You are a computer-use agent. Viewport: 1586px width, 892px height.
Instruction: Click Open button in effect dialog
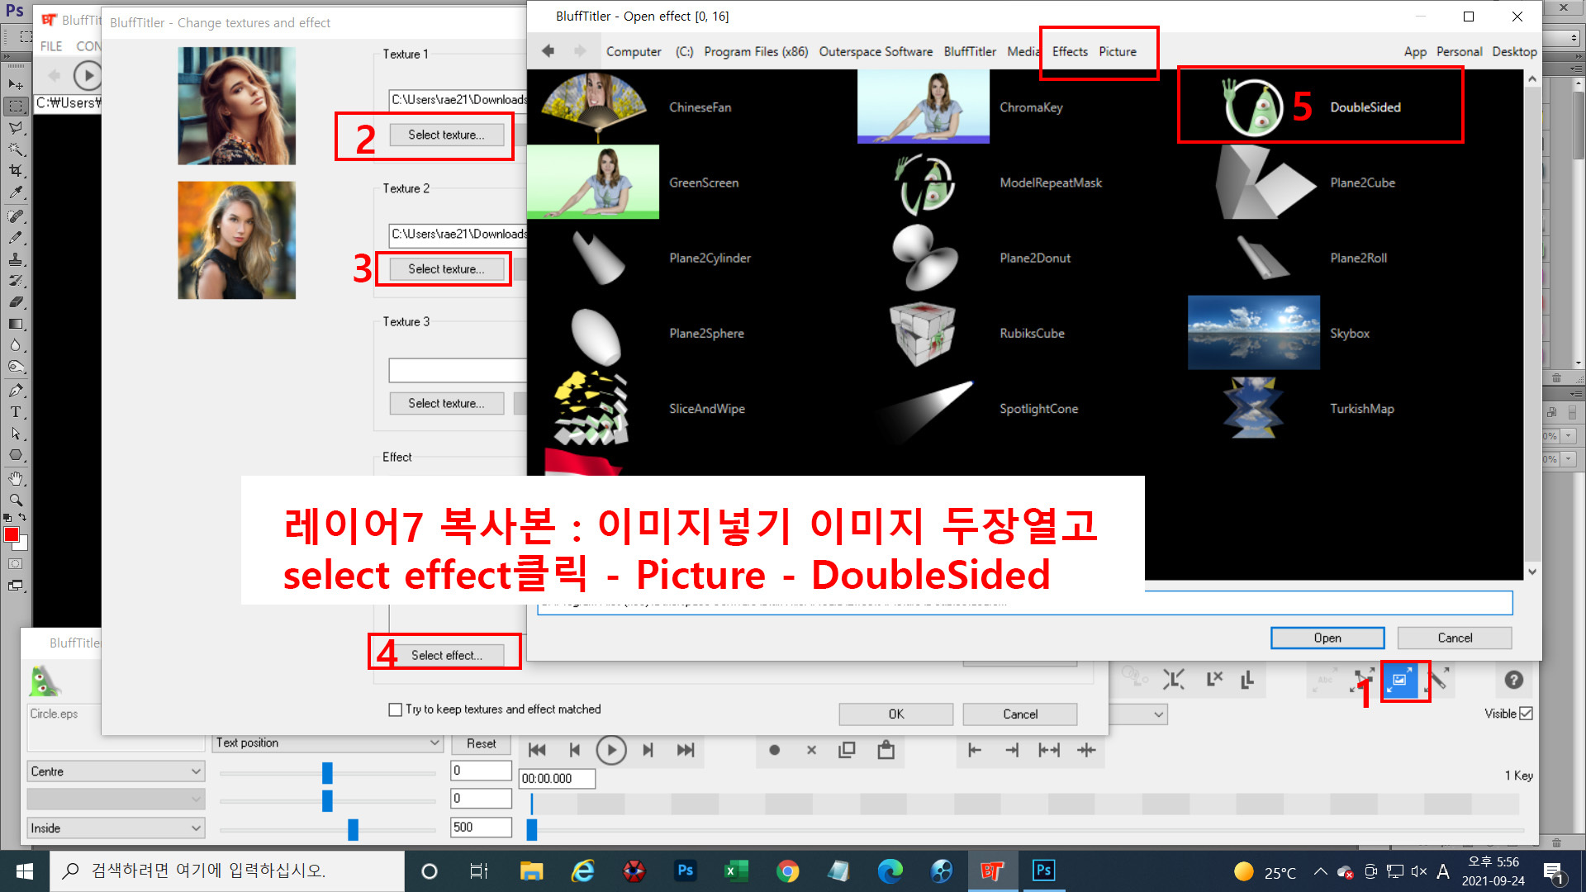coord(1327,638)
